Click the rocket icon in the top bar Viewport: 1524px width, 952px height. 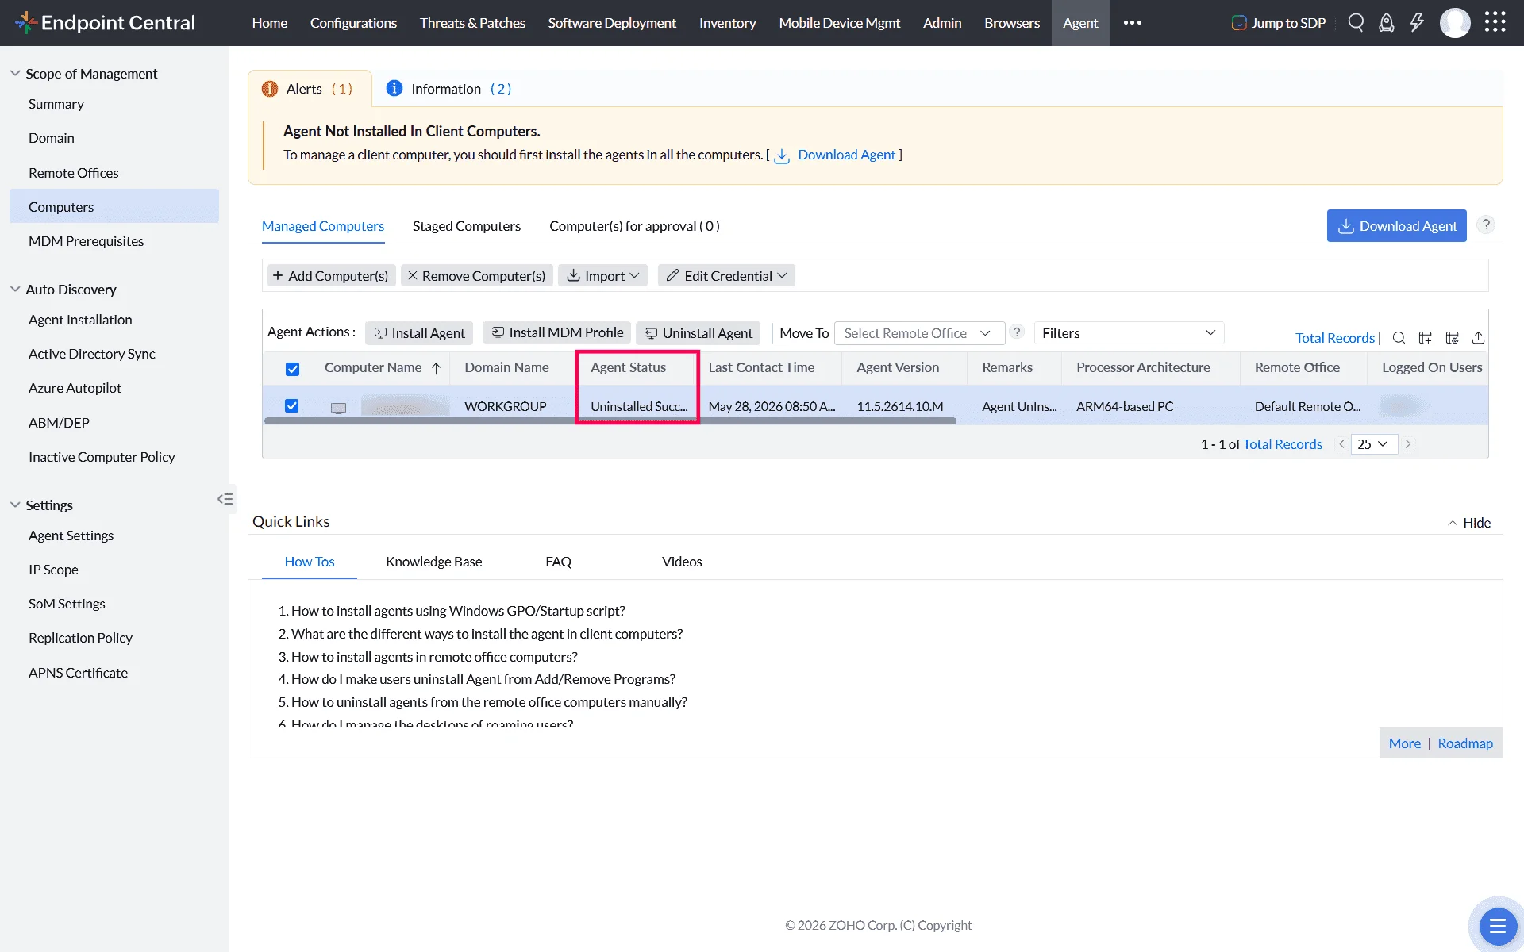(x=1386, y=23)
